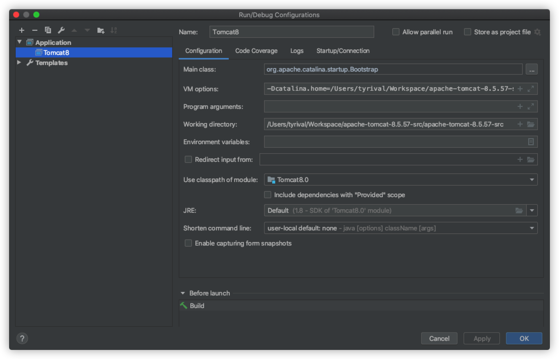559x359 pixels.
Task: Move configuration down arrow
Action: pos(87,31)
